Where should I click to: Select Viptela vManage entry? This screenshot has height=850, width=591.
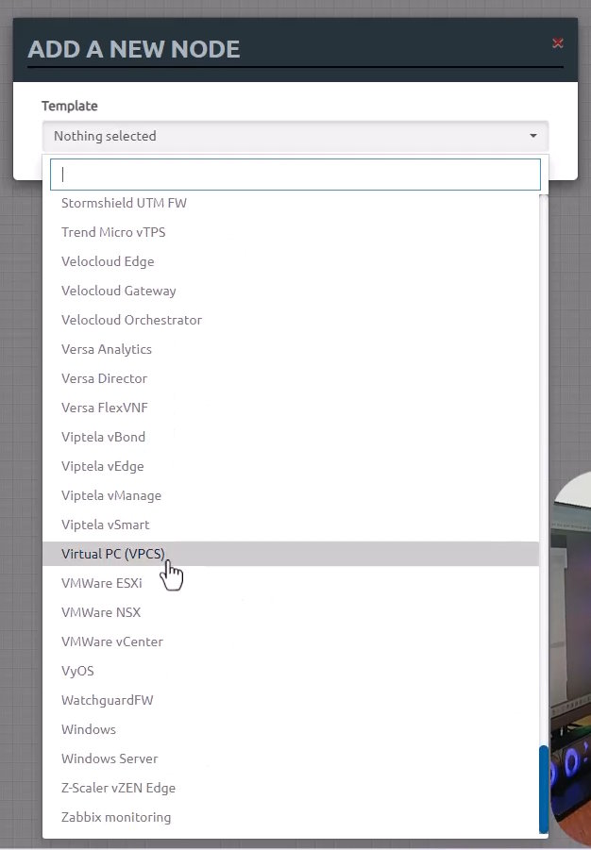[x=291, y=496]
